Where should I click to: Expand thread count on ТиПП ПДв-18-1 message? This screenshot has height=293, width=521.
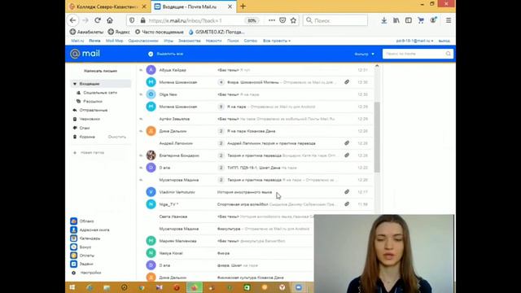coord(221,168)
